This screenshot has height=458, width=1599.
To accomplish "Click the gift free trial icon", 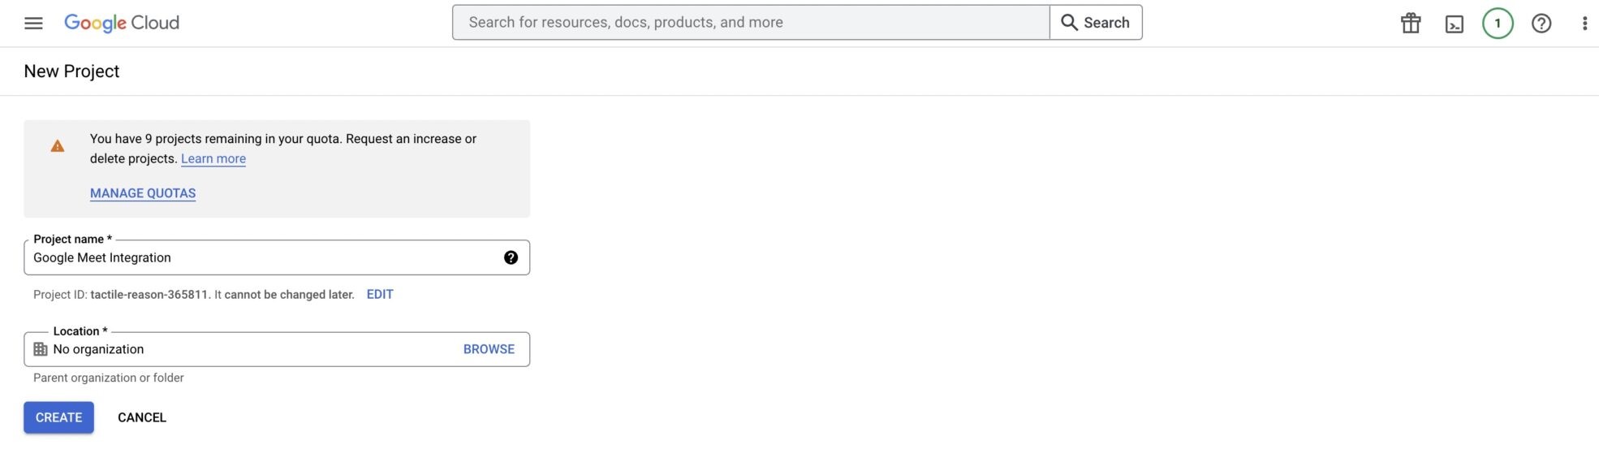I will tap(1411, 23).
